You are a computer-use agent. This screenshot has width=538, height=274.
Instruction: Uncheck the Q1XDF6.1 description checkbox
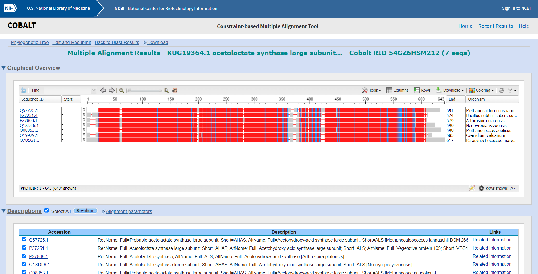coord(24,264)
